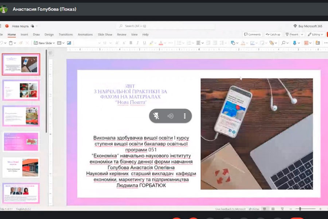Expand the New Slide dropdown
328x219 pixels.
[54, 43]
